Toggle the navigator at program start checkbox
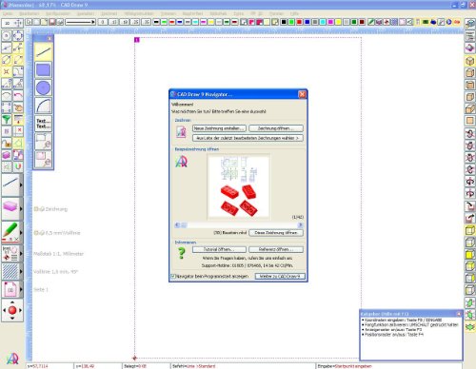Viewport: 476px width, 369px height. point(173,276)
